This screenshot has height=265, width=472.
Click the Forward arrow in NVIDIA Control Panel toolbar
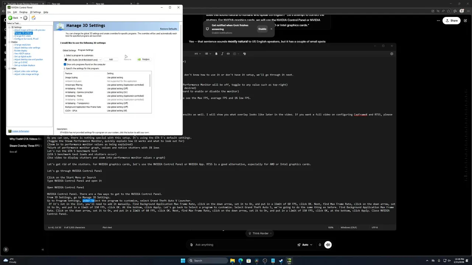[25, 18]
